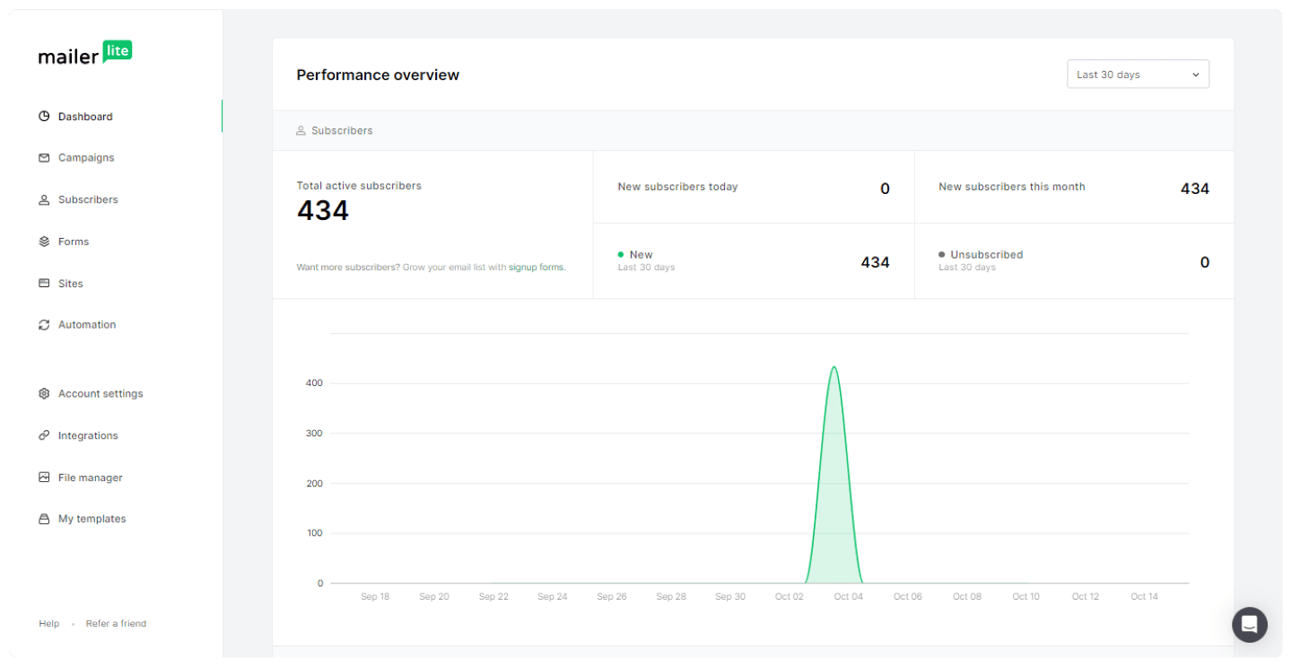Click the My templates icon
This screenshot has height=667, width=1292.
pos(44,519)
